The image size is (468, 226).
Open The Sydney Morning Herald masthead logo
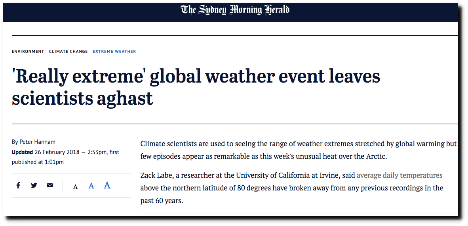click(235, 10)
